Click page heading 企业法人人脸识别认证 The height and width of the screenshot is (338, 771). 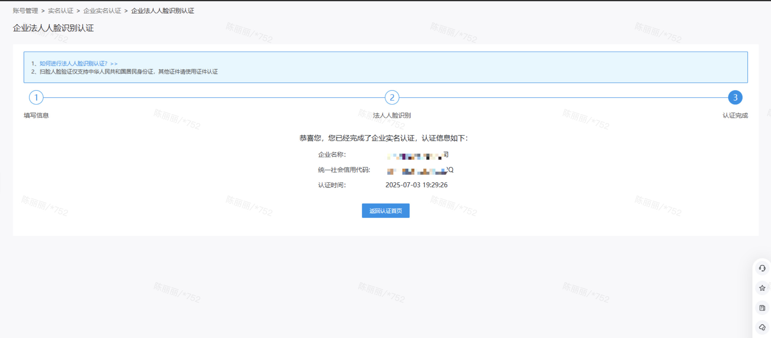pyautogui.click(x=53, y=28)
